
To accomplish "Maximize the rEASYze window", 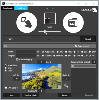I will pyautogui.click(x=86, y=3).
